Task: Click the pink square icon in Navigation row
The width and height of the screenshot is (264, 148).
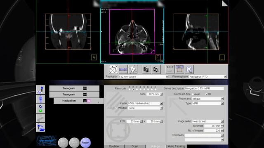Action: [x=89, y=101]
